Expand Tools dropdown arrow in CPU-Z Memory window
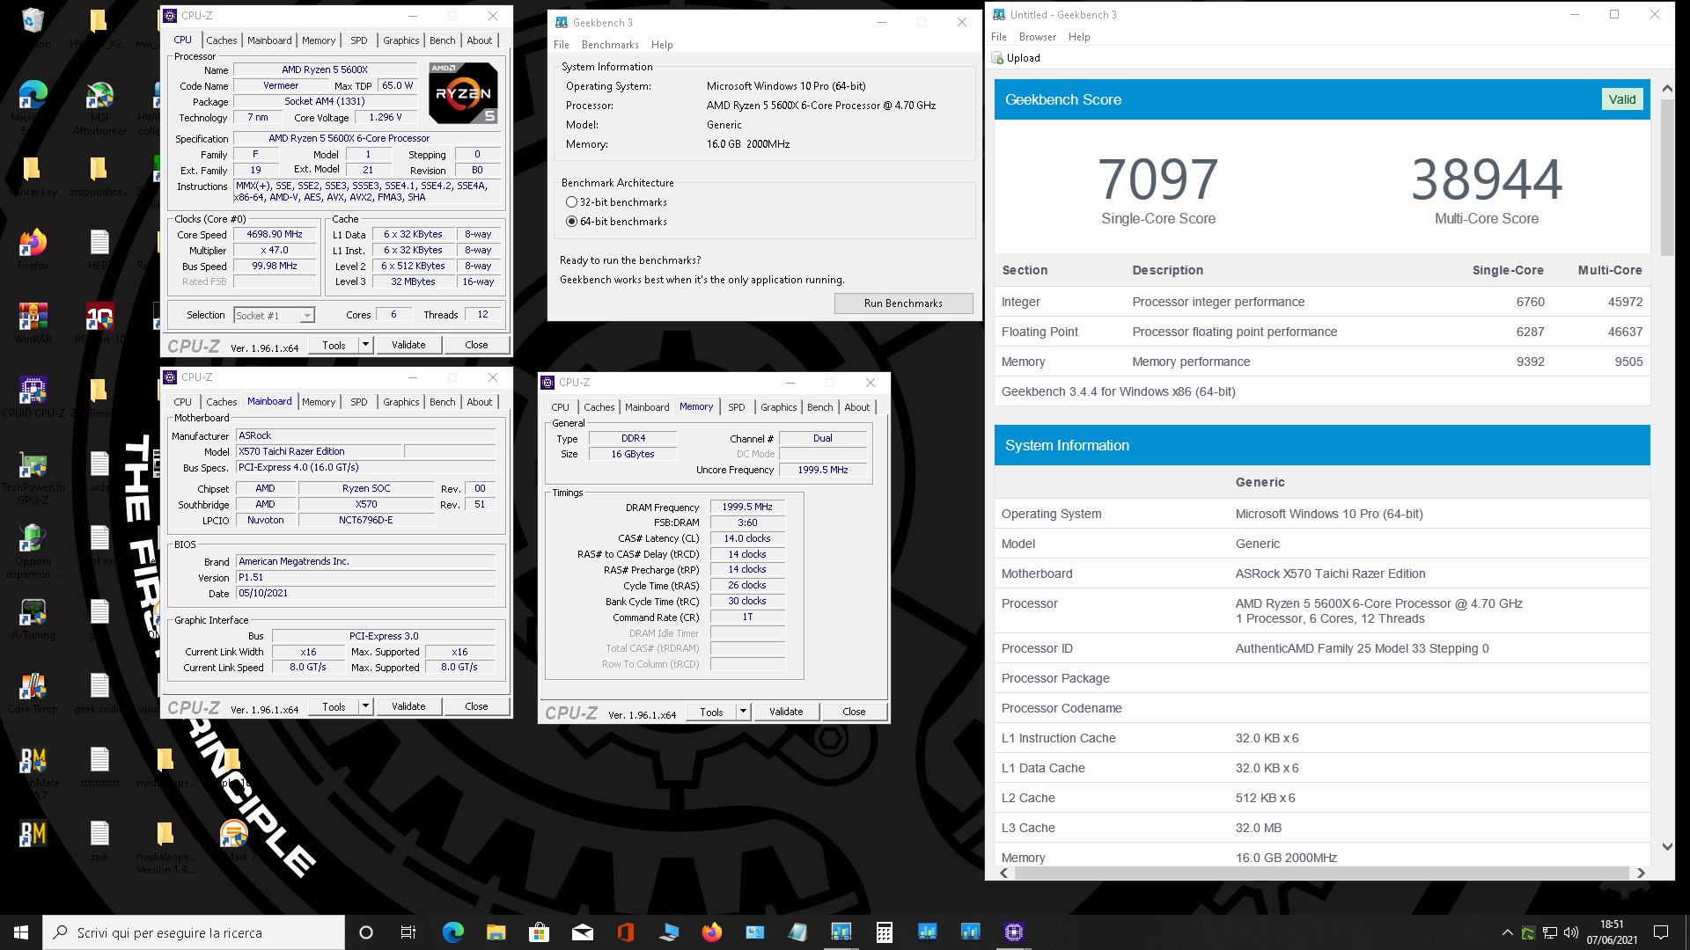This screenshot has height=950, width=1690. coord(743,712)
